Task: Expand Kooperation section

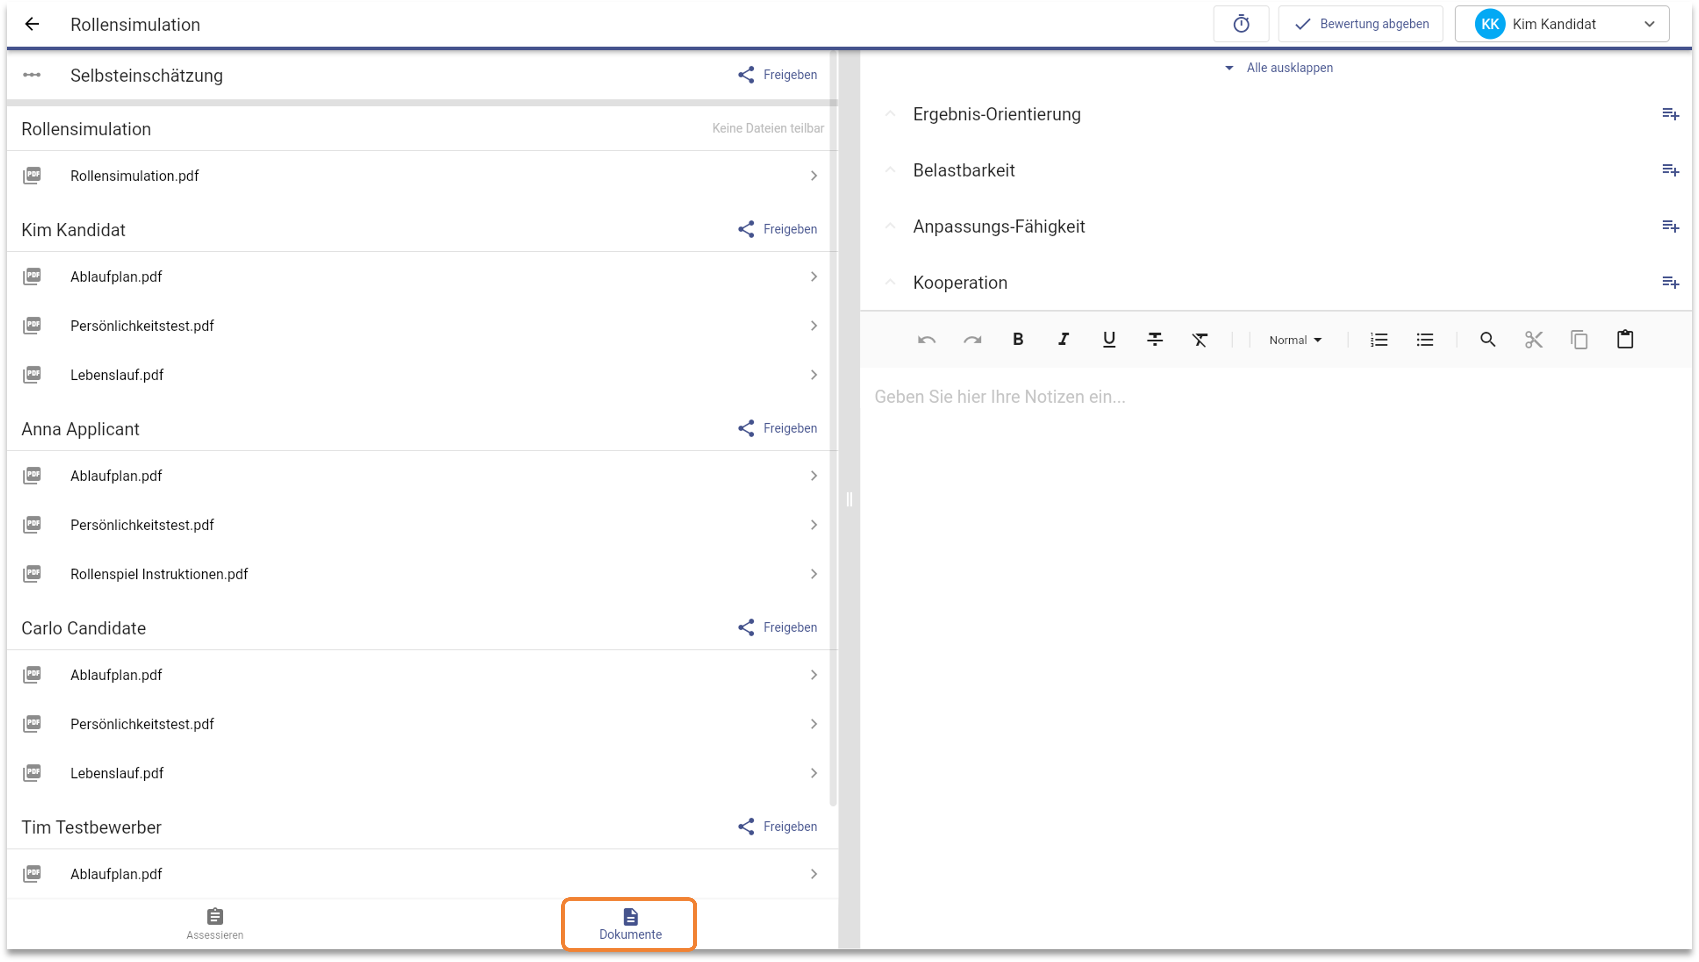Action: 890,283
